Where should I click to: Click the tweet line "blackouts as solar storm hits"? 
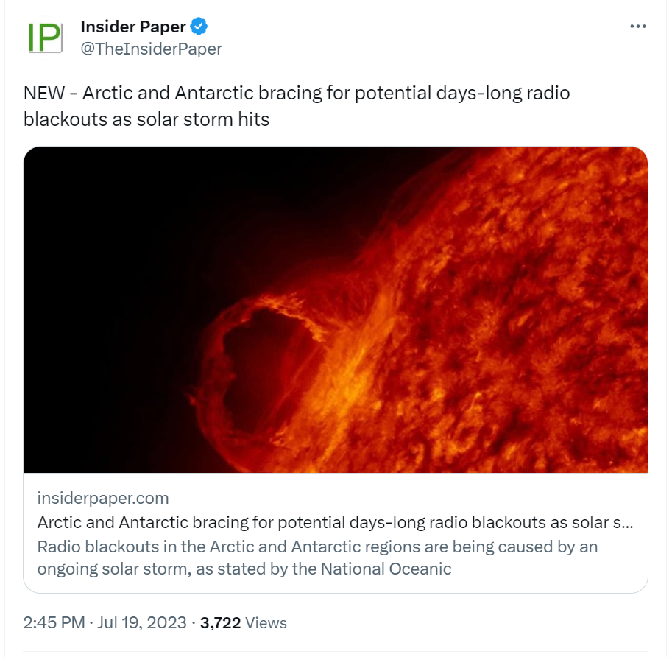[146, 119]
